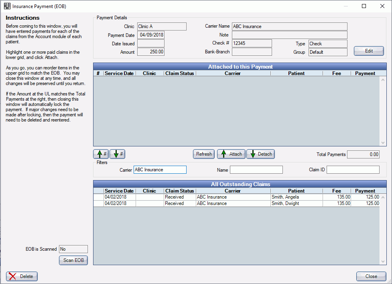The width and height of the screenshot is (392, 284).
Task: Close the Insurance Payment window via Close button
Action: [x=371, y=276]
